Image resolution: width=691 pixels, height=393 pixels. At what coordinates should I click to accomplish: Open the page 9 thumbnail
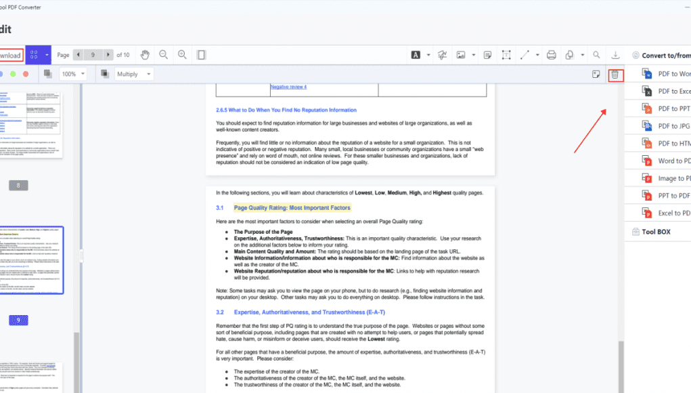click(x=32, y=260)
